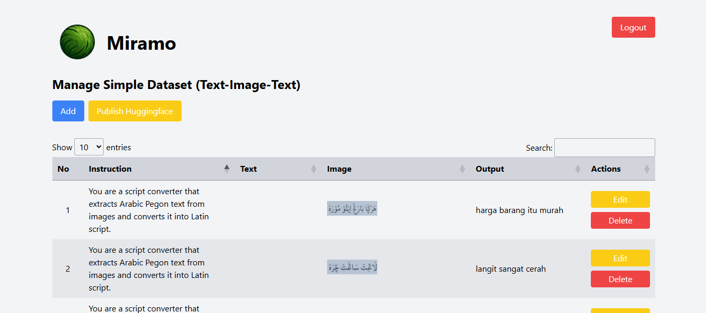706x313 pixels.
Task: Sort by Output column arrow icon
Action: point(578,169)
